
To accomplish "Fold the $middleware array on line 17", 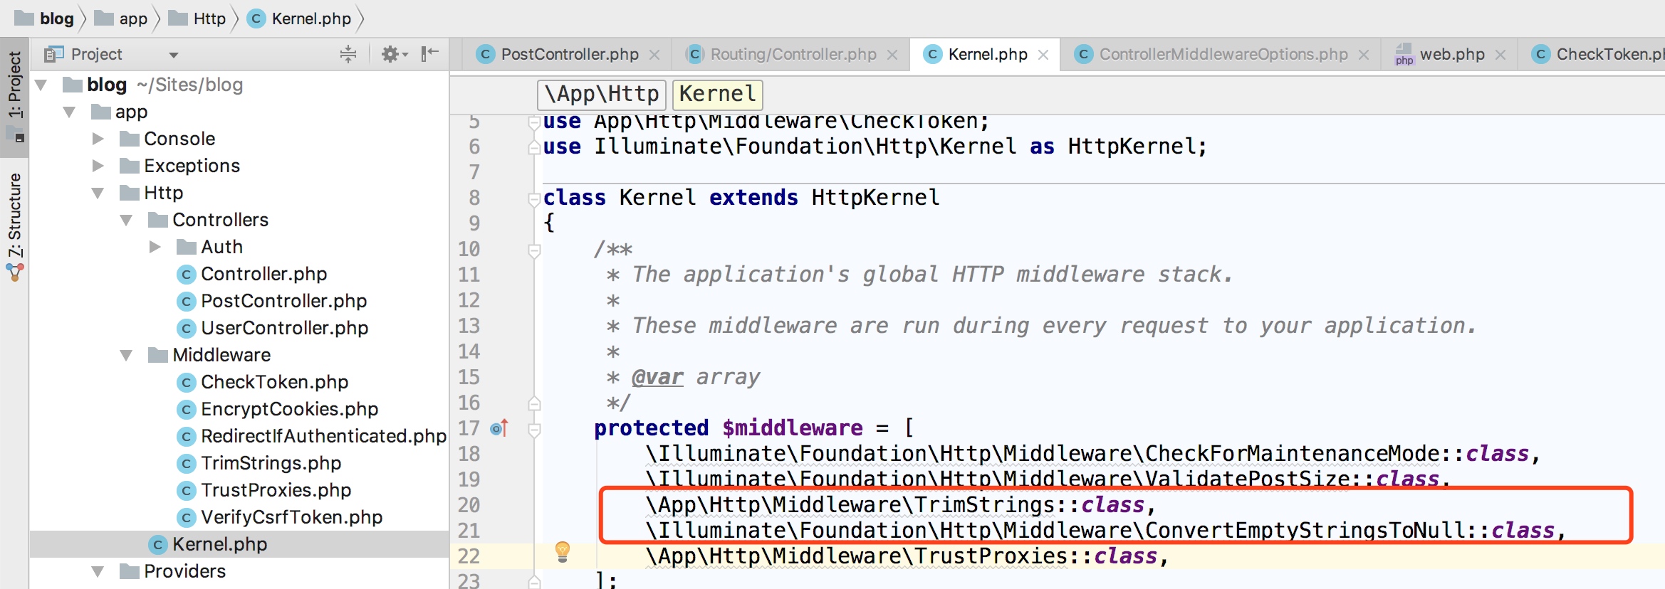I will tap(534, 430).
